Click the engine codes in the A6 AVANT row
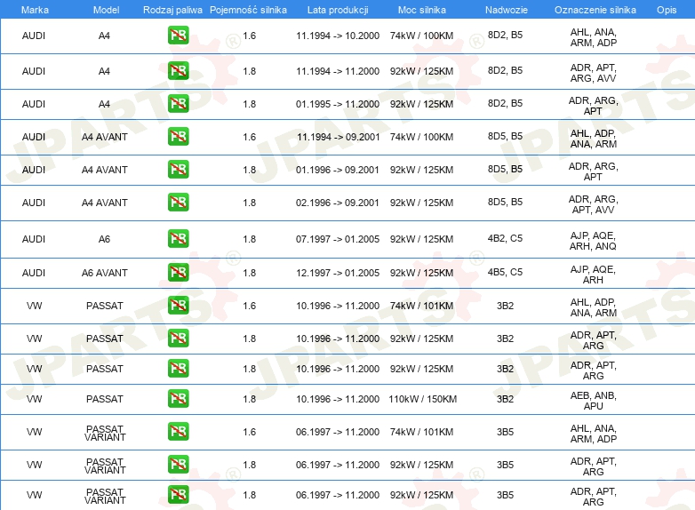This screenshot has width=695, height=510. click(593, 275)
